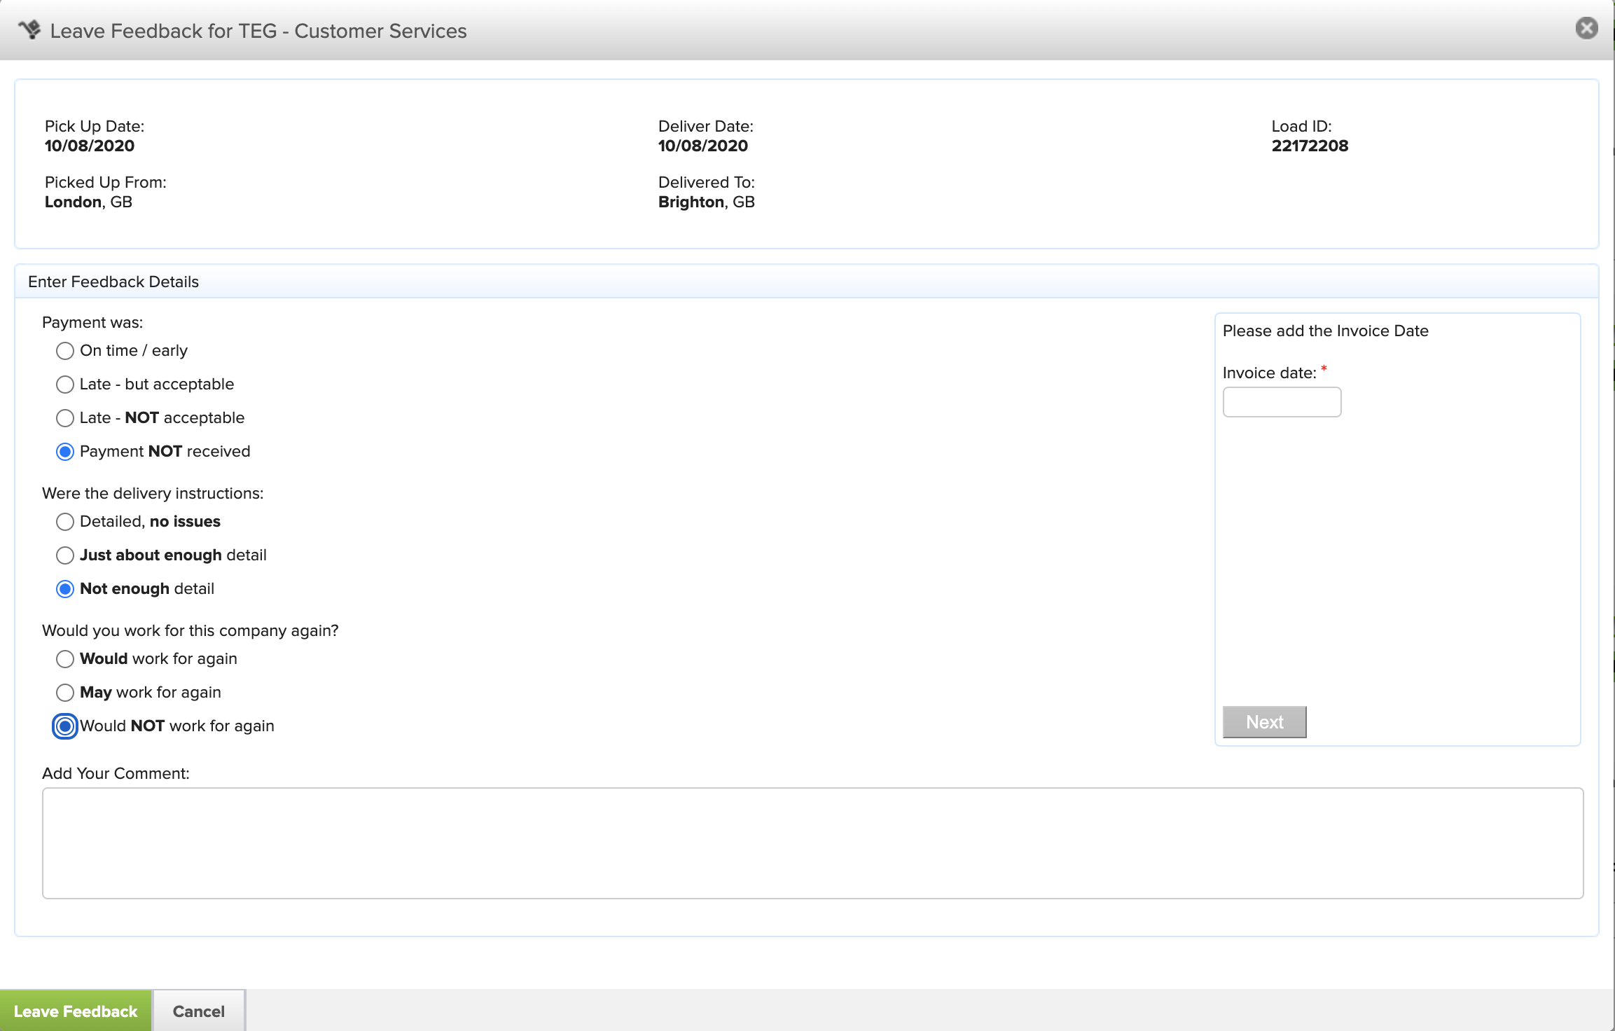Choose 'Late - but acceptable' radio button
The height and width of the screenshot is (1031, 1615).
pos(65,385)
